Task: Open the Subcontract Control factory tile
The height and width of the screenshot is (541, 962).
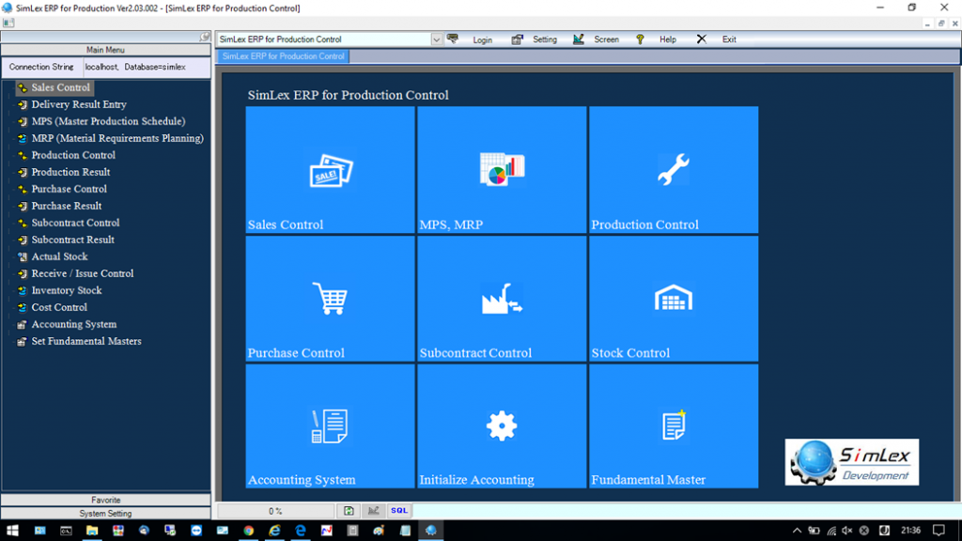Action: pyautogui.click(x=501, y=298)
